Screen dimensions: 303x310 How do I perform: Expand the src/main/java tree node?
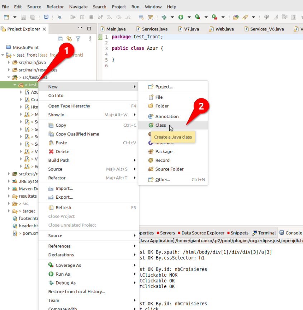pyautogui.click(x=9, y=62)
